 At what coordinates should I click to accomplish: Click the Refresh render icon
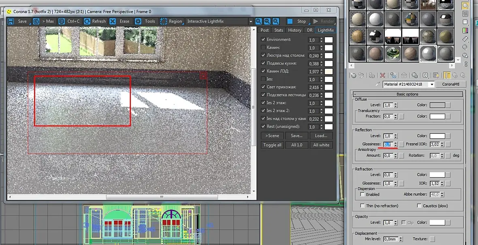87,21
